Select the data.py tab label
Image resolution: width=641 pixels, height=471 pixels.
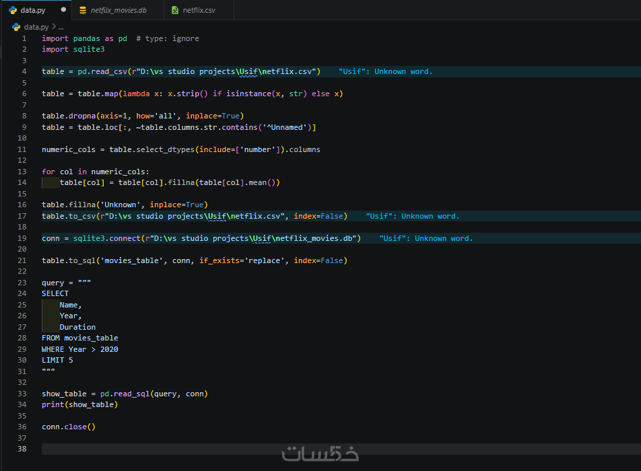click(32, 10)
